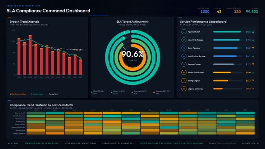The image size is (265, 149).
Task: Click the Breaches MTD value 120
Action: 237,12
